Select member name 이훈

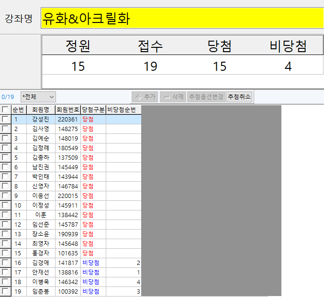[x=41, y=215]
